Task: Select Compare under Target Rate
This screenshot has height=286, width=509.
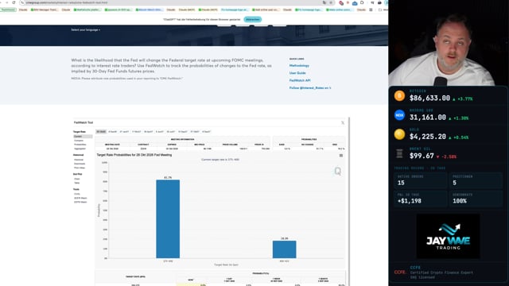Action: point(79,141)
